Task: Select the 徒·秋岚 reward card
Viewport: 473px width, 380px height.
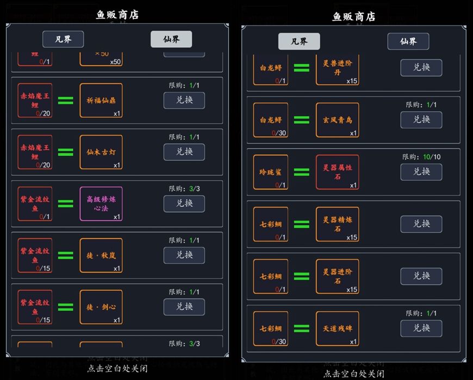Action: 101,255
